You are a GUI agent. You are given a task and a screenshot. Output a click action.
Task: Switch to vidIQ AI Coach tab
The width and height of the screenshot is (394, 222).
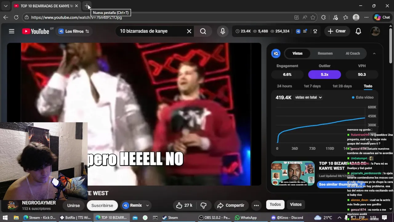click(353, 53)
